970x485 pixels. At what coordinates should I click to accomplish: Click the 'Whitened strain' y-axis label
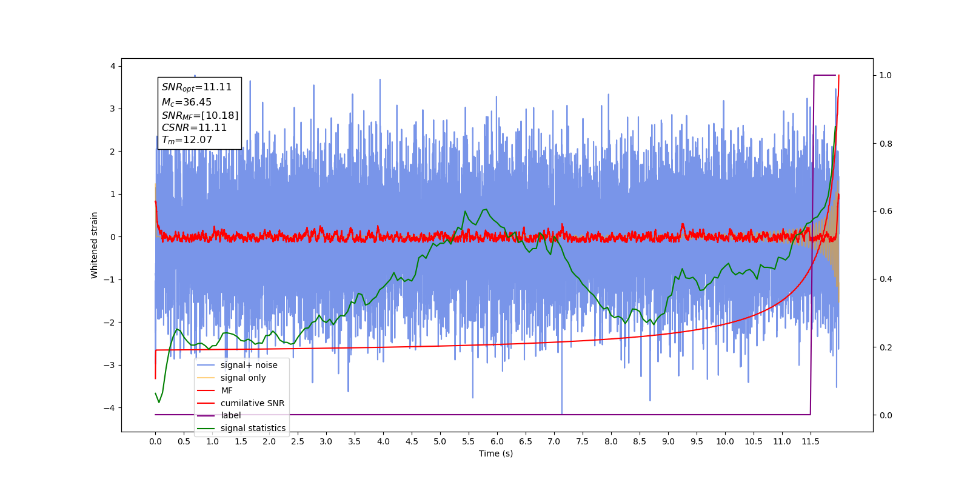(95, 245)
